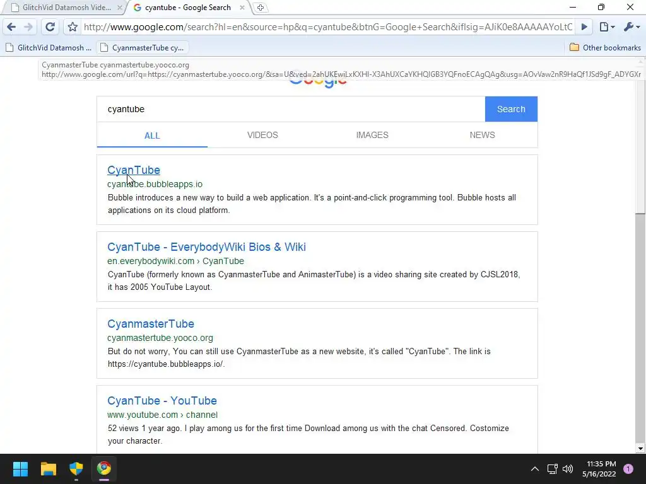Open File Explorer from the taskbar

[x=48, y=468]
